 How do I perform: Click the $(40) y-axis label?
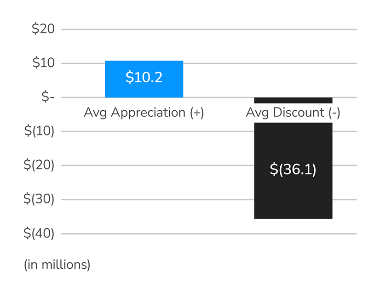[39, 233]
